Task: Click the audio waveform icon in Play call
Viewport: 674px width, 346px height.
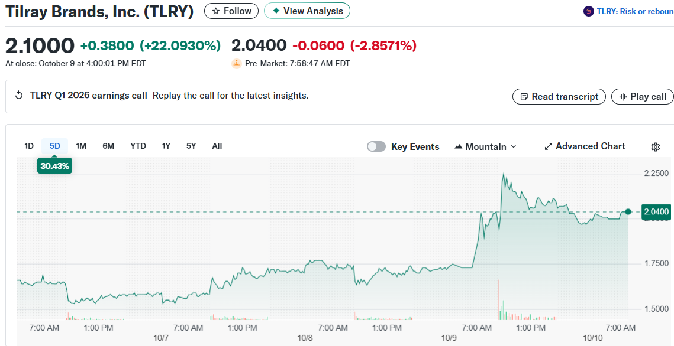Action: point(623,97)
